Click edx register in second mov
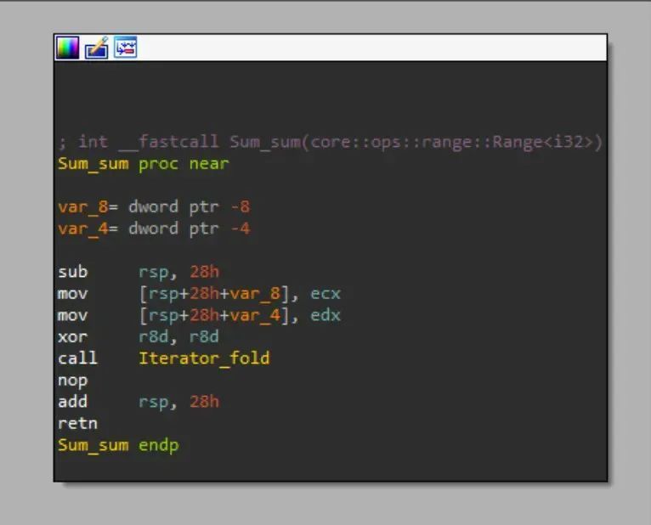 click(x=325, y=315)
